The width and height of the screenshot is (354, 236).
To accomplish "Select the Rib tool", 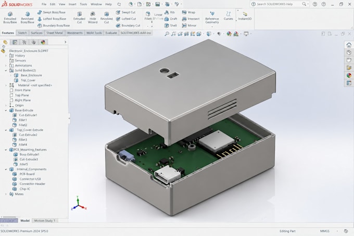I will 170,12.
